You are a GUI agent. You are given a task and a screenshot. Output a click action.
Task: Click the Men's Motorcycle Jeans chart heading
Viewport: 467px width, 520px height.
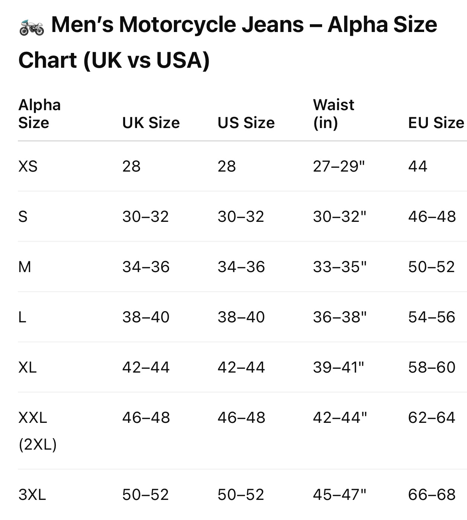pos(228,42)
